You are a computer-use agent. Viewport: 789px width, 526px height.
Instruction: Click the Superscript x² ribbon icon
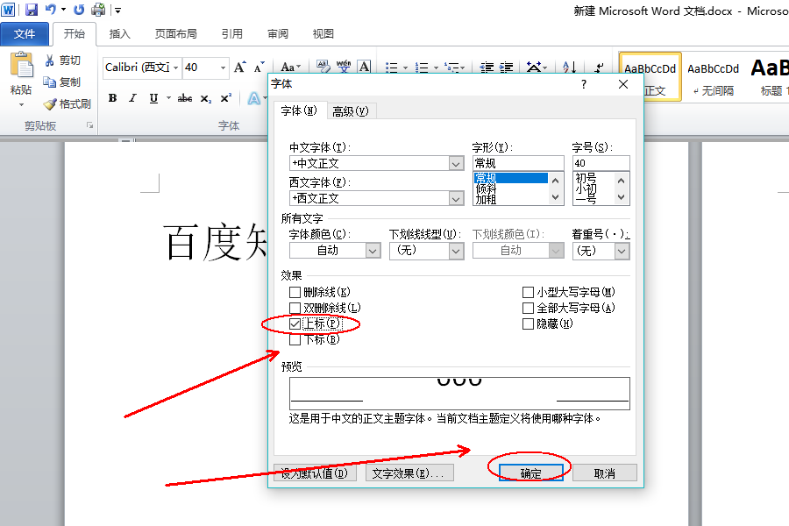(226, 98)
